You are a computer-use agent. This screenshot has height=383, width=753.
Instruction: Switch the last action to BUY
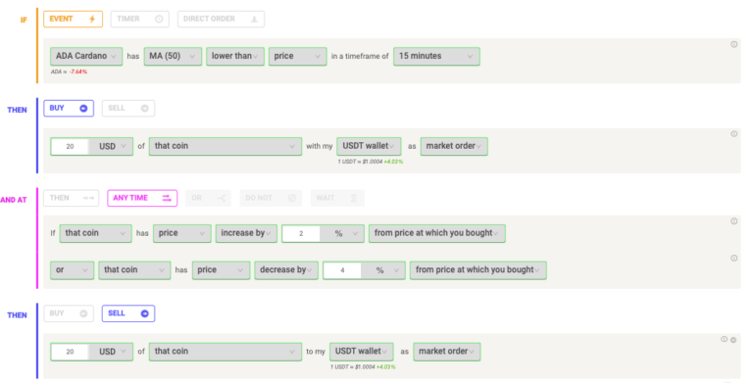coord(69,313)
